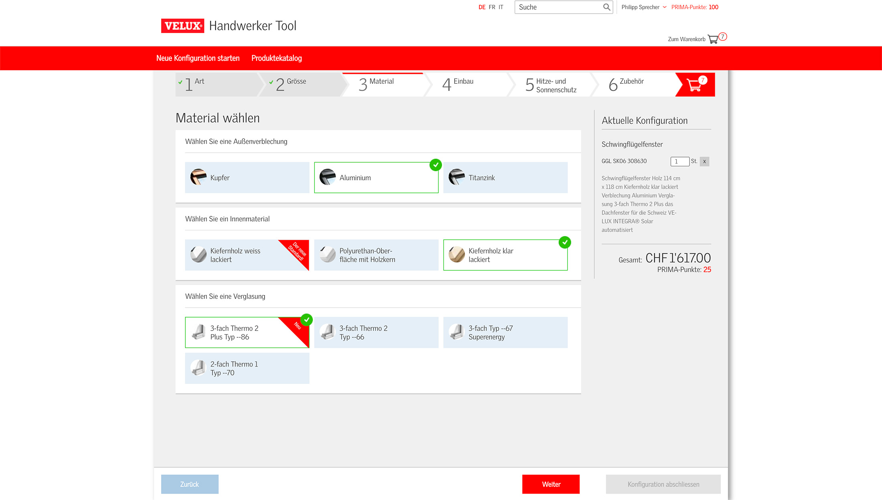Click the Zurück button
Viewport: 882px width, 500px height.
coord(190,484)
